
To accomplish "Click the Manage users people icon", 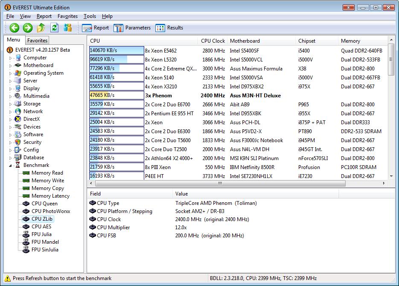I will 67,28.
